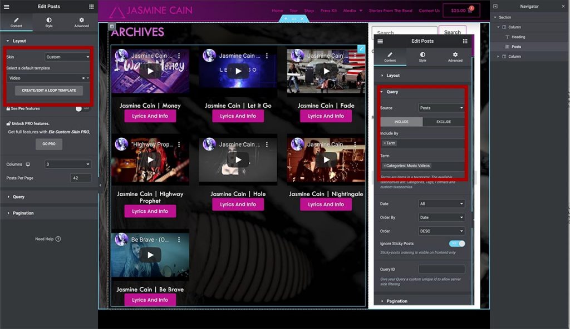570x329 pixels.
Task: Open hamburger menu in overlay Edit Posts panel
Action: tap(380, 41)
